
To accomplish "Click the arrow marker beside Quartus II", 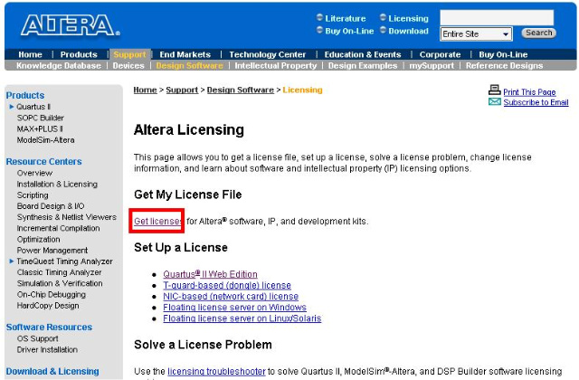I will coord(12,107).
